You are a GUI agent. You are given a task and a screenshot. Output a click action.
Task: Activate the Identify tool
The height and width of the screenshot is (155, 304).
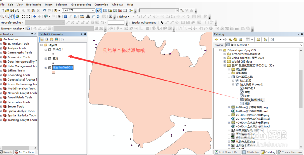66,16
